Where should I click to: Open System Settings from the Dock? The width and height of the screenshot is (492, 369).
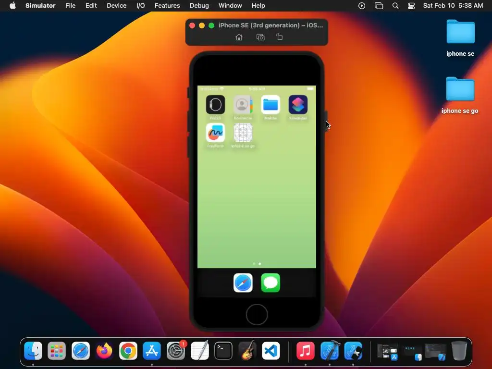(x=176, y=350)
